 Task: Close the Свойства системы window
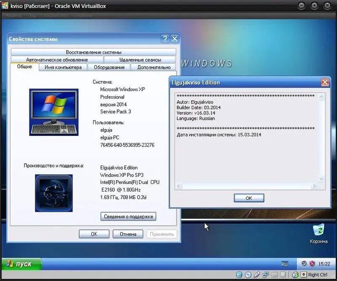pos(175,39)
